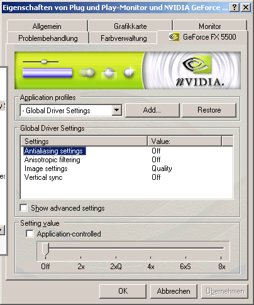Screen dimensions: 254x305
Task: Click the blurred double-sphere graphic in banner
Action: [x=87, y=73]
